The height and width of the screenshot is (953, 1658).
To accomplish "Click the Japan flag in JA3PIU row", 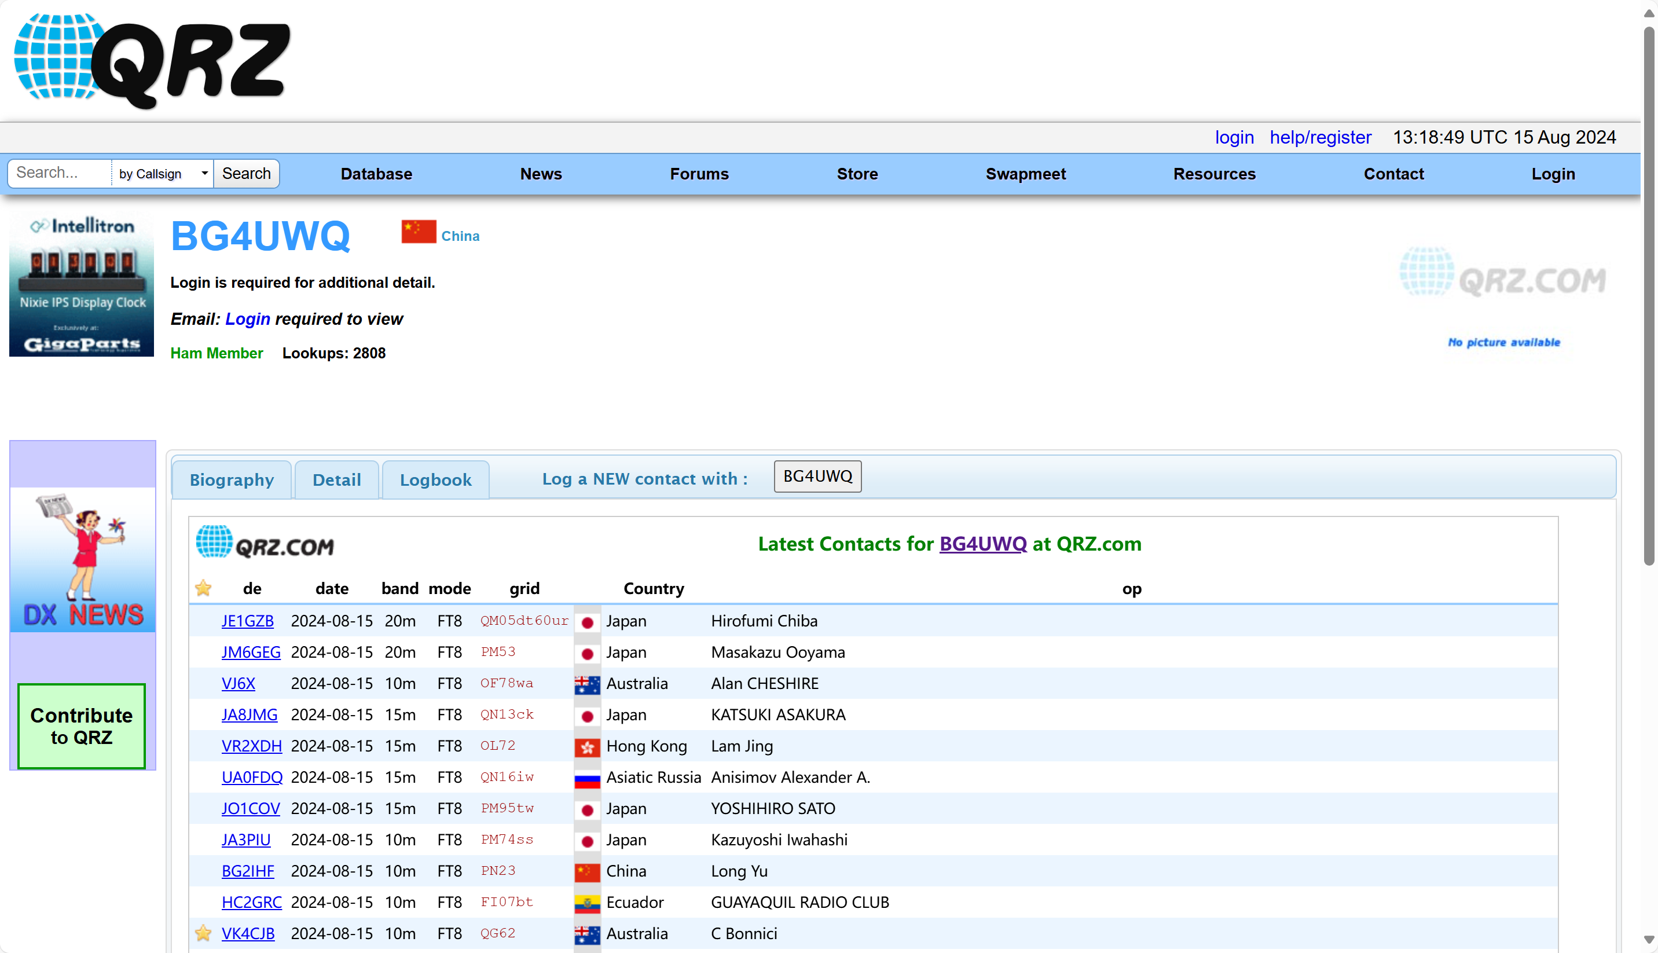I will [588, 841].
